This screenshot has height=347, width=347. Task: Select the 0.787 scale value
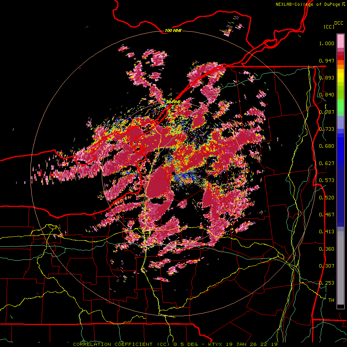[327, 112]
